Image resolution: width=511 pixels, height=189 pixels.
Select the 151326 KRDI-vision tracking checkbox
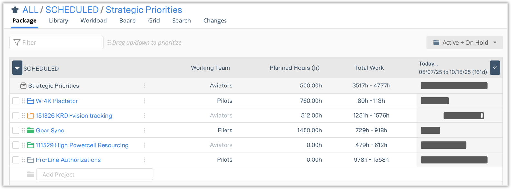[15, 116]
